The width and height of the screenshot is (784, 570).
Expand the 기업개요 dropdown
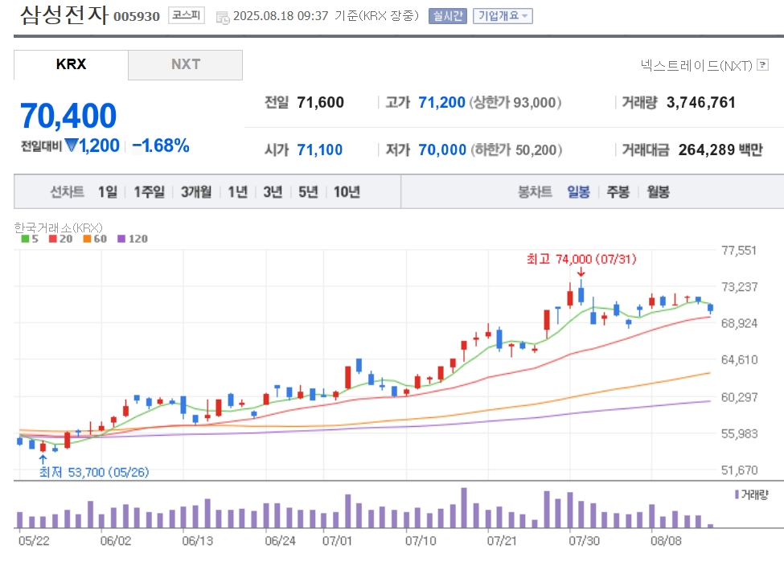503,16
